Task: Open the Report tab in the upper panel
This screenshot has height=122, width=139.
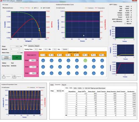Action: tap(37, 46)
